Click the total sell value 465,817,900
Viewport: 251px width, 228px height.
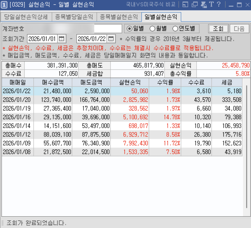tap(137, 65)
